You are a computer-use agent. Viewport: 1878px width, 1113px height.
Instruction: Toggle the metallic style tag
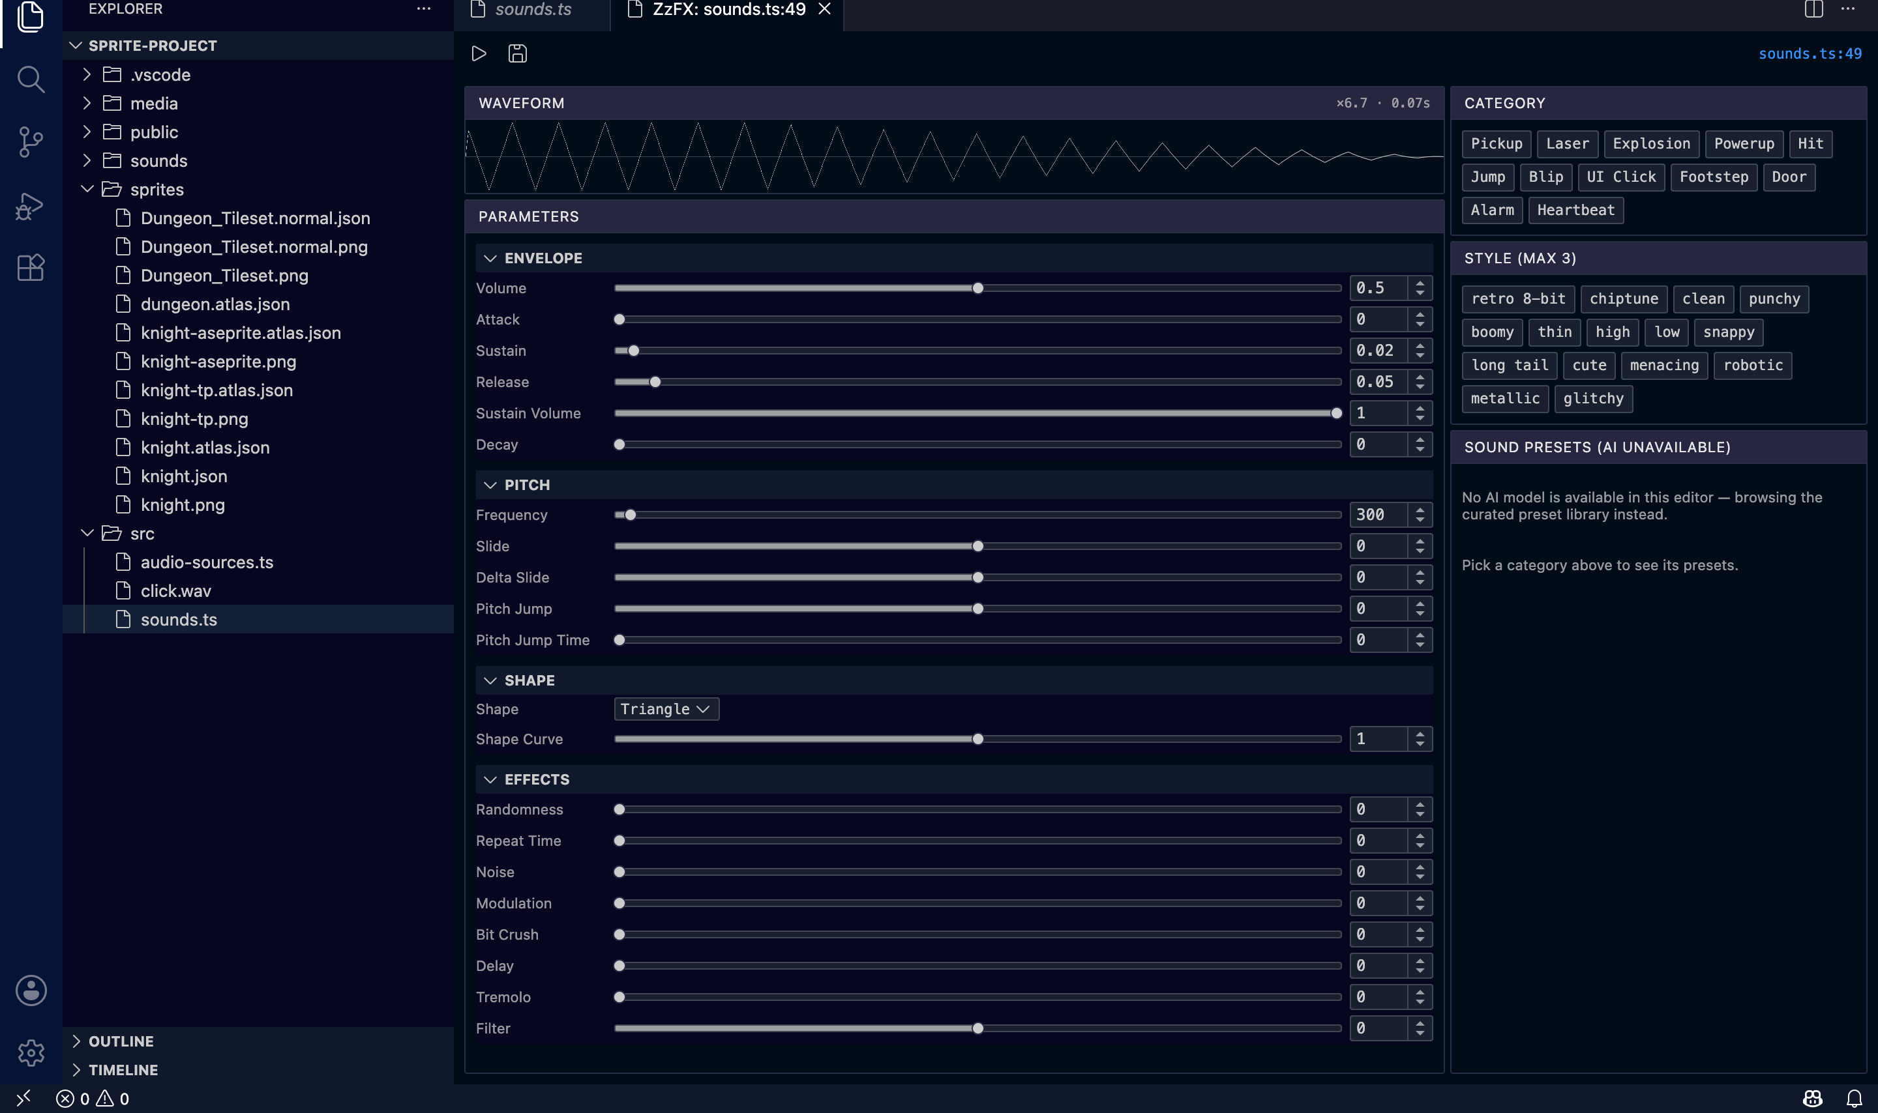(x=1504, y=398)
